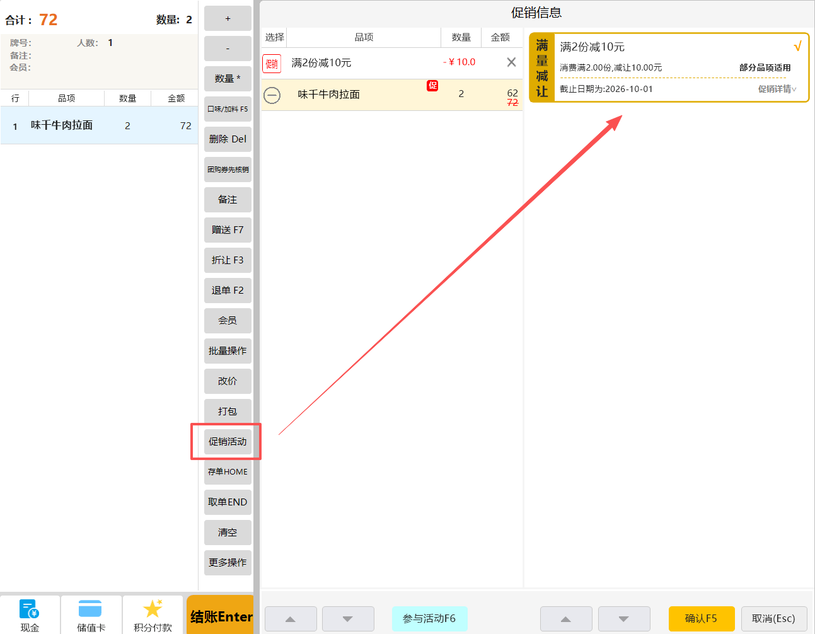
Task: Click 赠送 F7 button
Action: click(x=228, y=230)
